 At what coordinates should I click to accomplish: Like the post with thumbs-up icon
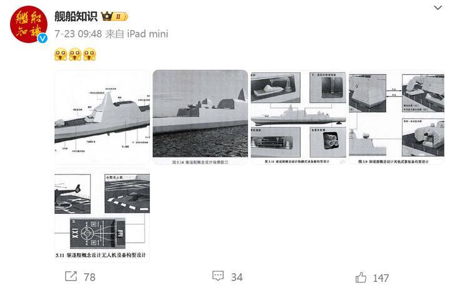click(361, 277)
